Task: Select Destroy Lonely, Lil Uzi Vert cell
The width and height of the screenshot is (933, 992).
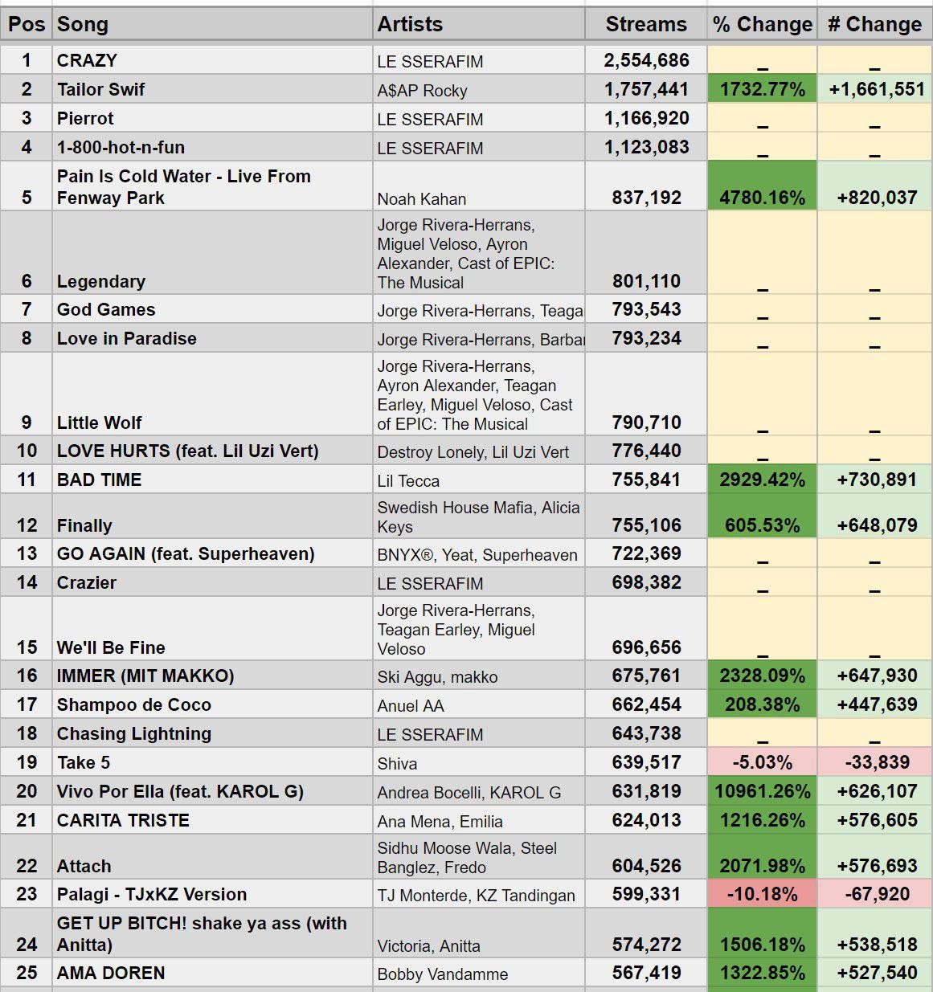Action: click(478, 451)
